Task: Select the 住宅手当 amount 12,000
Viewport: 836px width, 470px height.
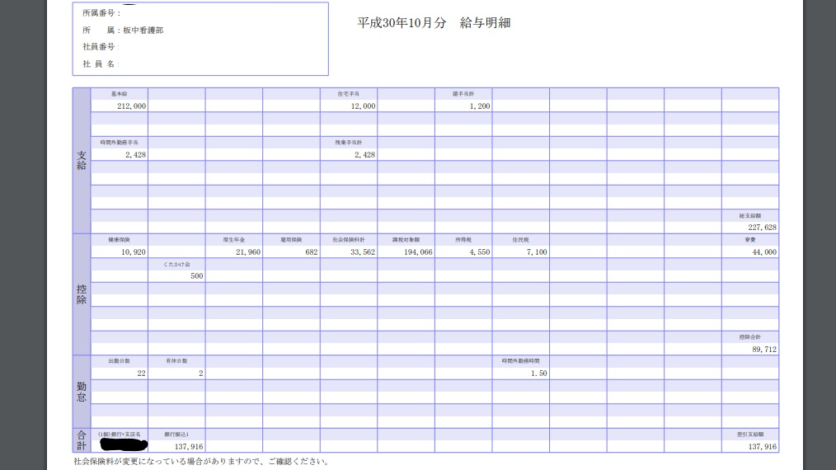Action: click(363, 106)
